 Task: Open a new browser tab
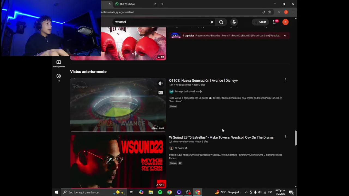coord(162,4)
